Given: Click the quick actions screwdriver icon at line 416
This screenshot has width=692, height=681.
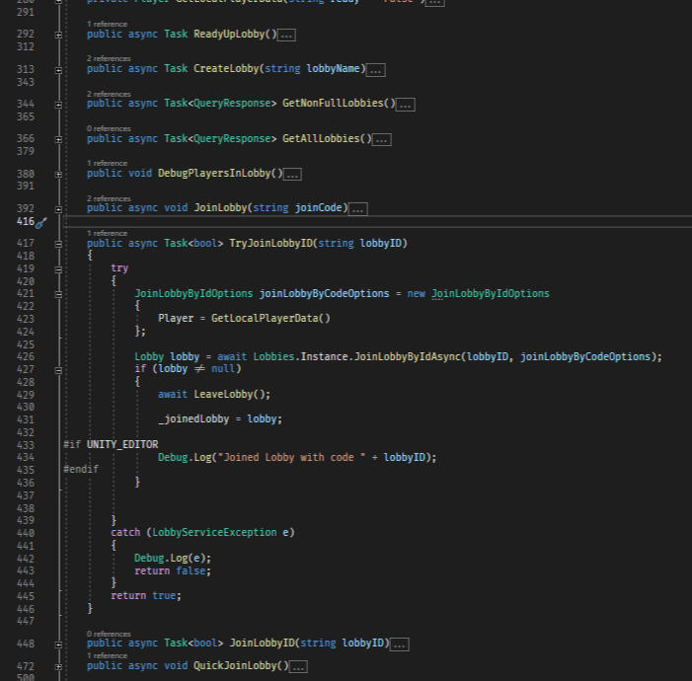Looking at the screenshot, I should click(x=40, y=223).
